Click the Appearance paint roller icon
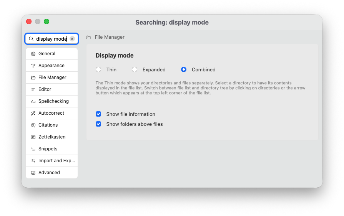The height and width of the screenshot is (216, 344). tap(33, 66)
